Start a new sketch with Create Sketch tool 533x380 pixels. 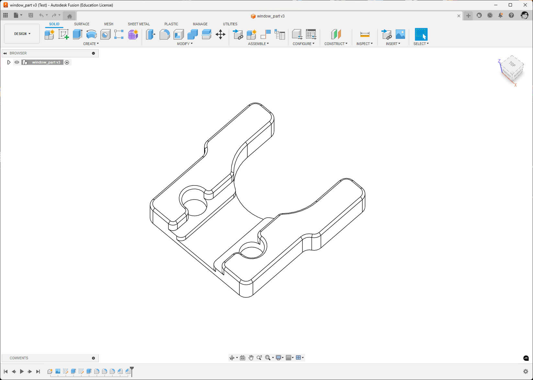tap(63, 34)
